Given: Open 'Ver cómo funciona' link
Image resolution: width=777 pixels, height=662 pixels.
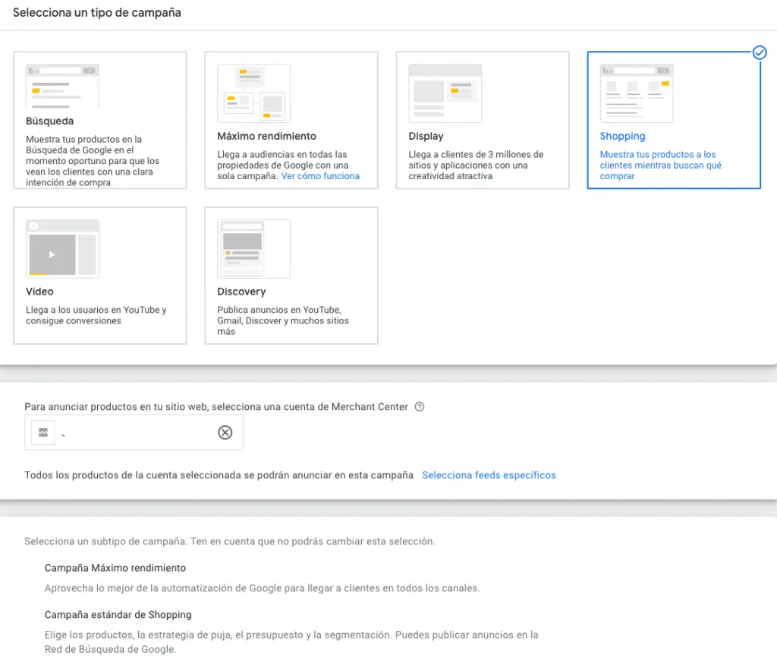Looking at the screenshot, I should tap(320, 176).
